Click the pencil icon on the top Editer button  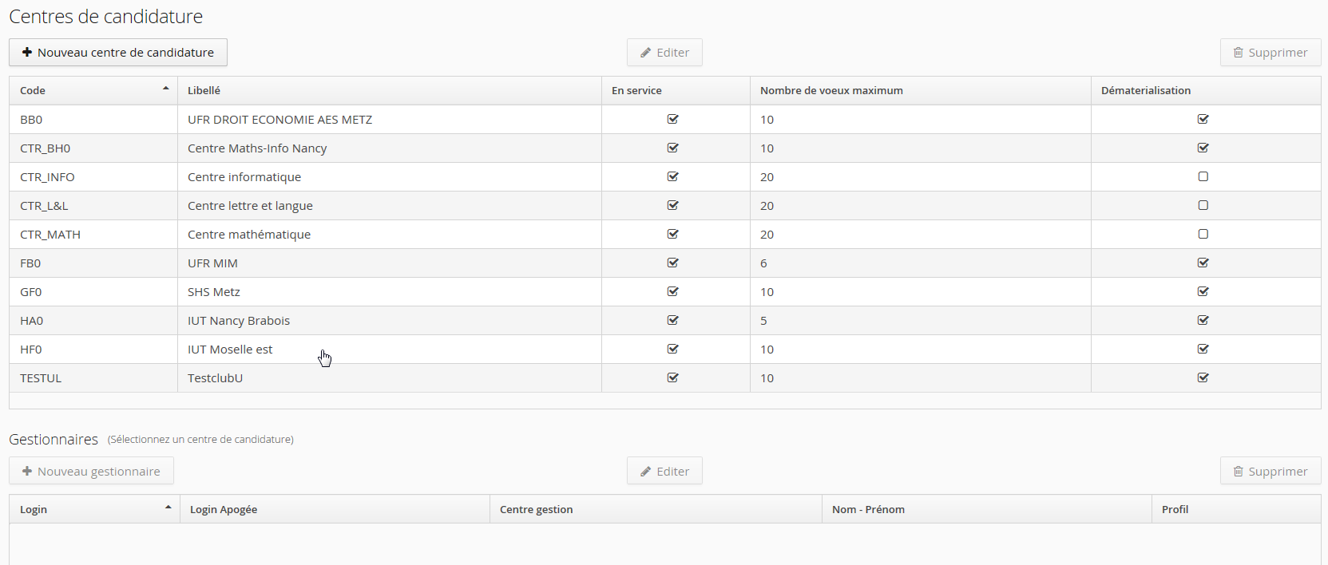tap(645, 53)
